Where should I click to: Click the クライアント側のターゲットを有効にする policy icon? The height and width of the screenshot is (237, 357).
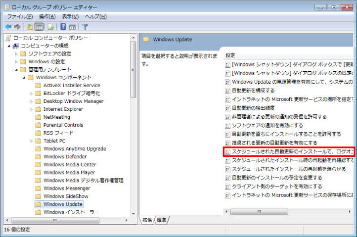[x=227, y=187]
